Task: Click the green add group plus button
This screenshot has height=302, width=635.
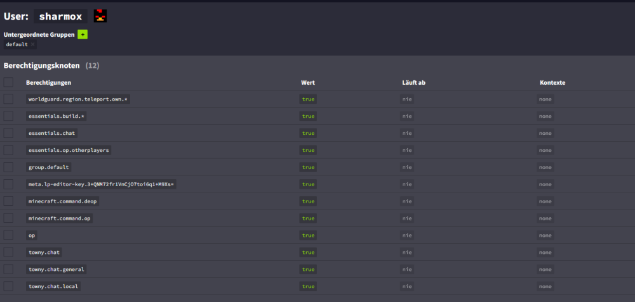Action: click(x=83, y=35)
